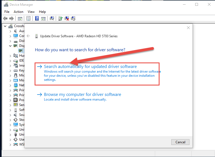The image size is (215, 157).
Task: Select the Mice category mouse icon
Action: point(16,75)
